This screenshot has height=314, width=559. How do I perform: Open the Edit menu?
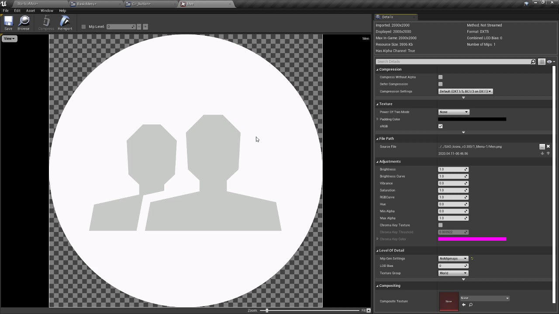[17, 10]
